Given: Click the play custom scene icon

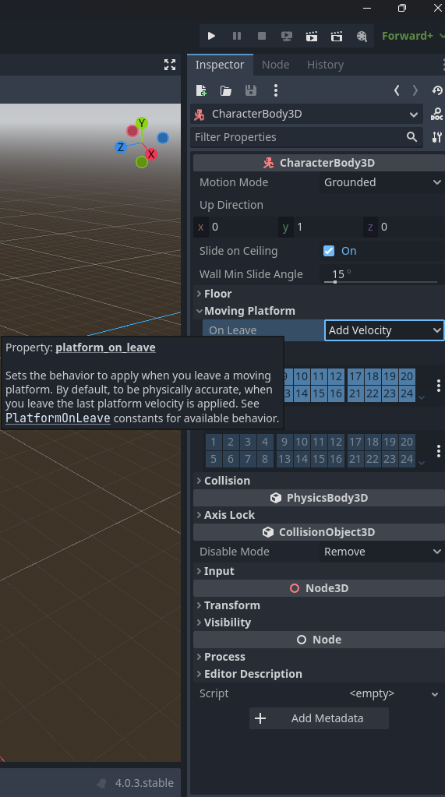Looking at the screenshot, I should (337, 36).
